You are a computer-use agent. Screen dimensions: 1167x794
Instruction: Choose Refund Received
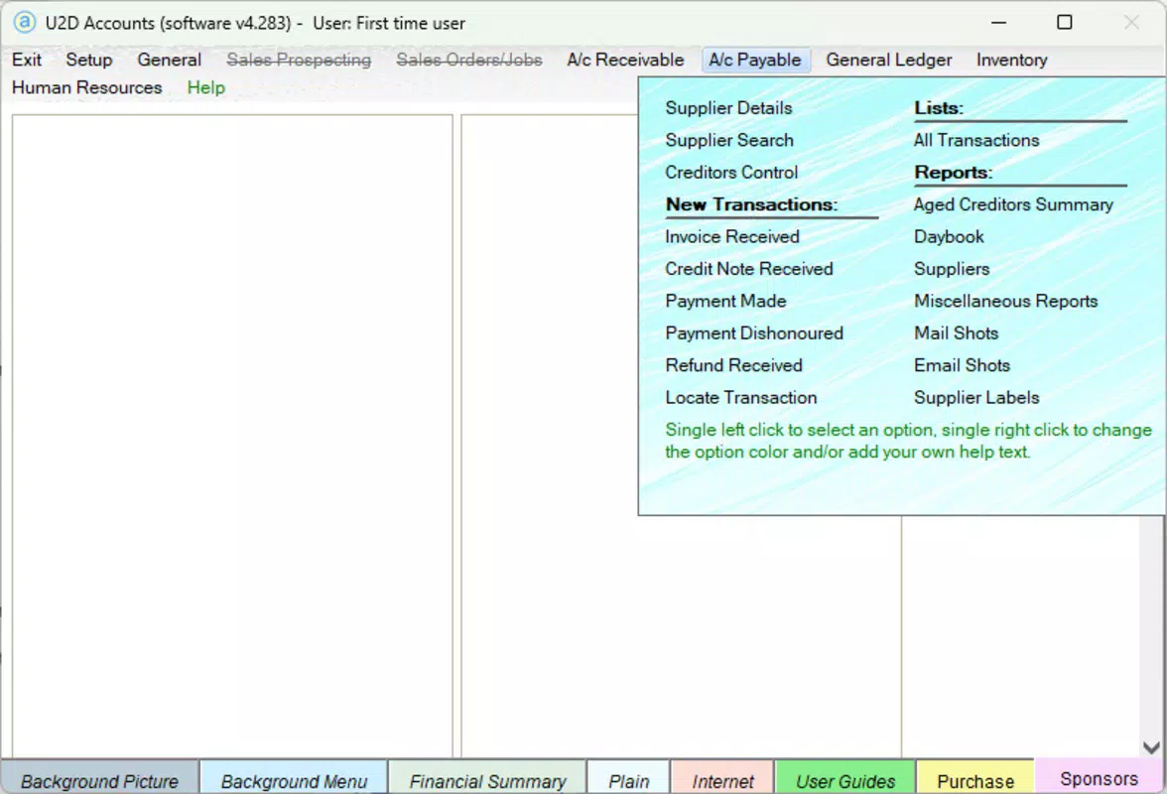[x=734, y=364]
